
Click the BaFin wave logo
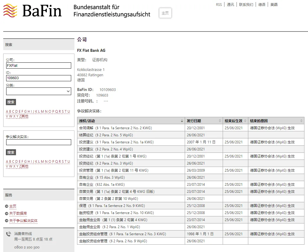pyautogui.click(x=10, y=10)
